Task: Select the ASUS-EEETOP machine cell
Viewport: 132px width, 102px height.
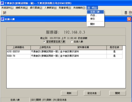Action: (19, 52)
